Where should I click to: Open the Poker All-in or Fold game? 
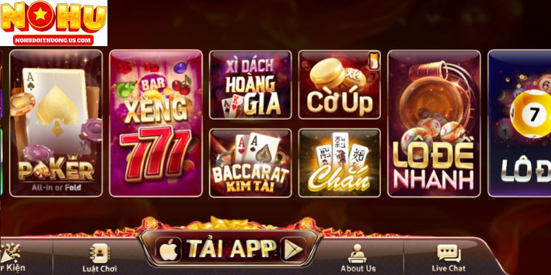pos(56,123)
